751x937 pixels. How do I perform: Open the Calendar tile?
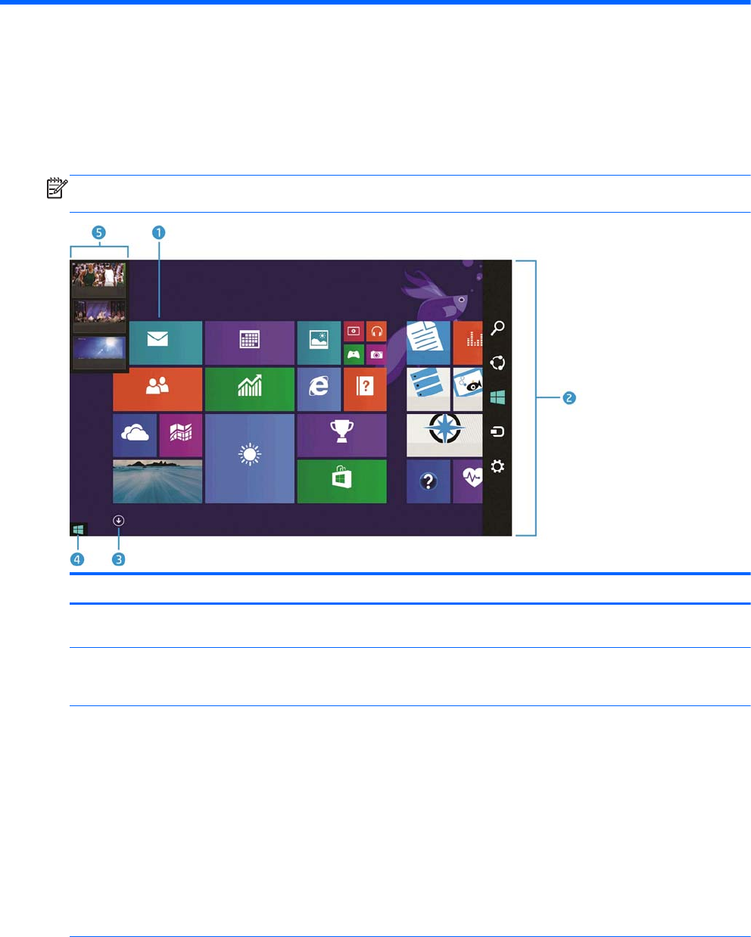pos(250,343)
